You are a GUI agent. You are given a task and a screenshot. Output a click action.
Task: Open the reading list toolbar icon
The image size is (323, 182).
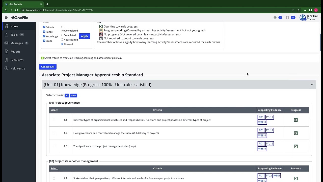point(305,10)
